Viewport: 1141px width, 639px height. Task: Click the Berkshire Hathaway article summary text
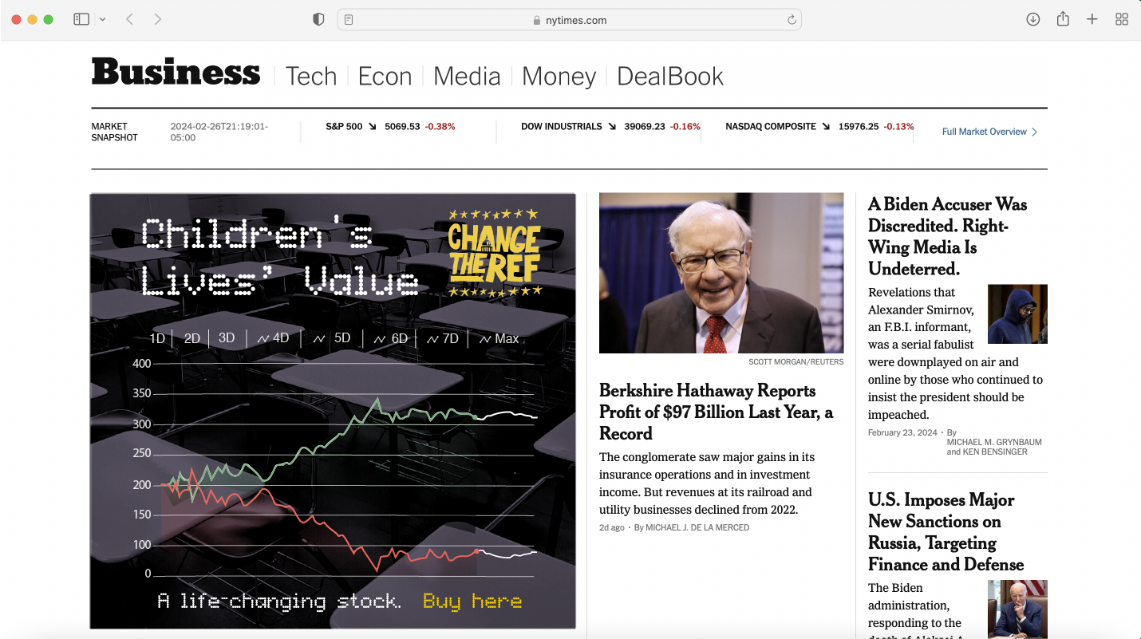(x=707, y=483)
